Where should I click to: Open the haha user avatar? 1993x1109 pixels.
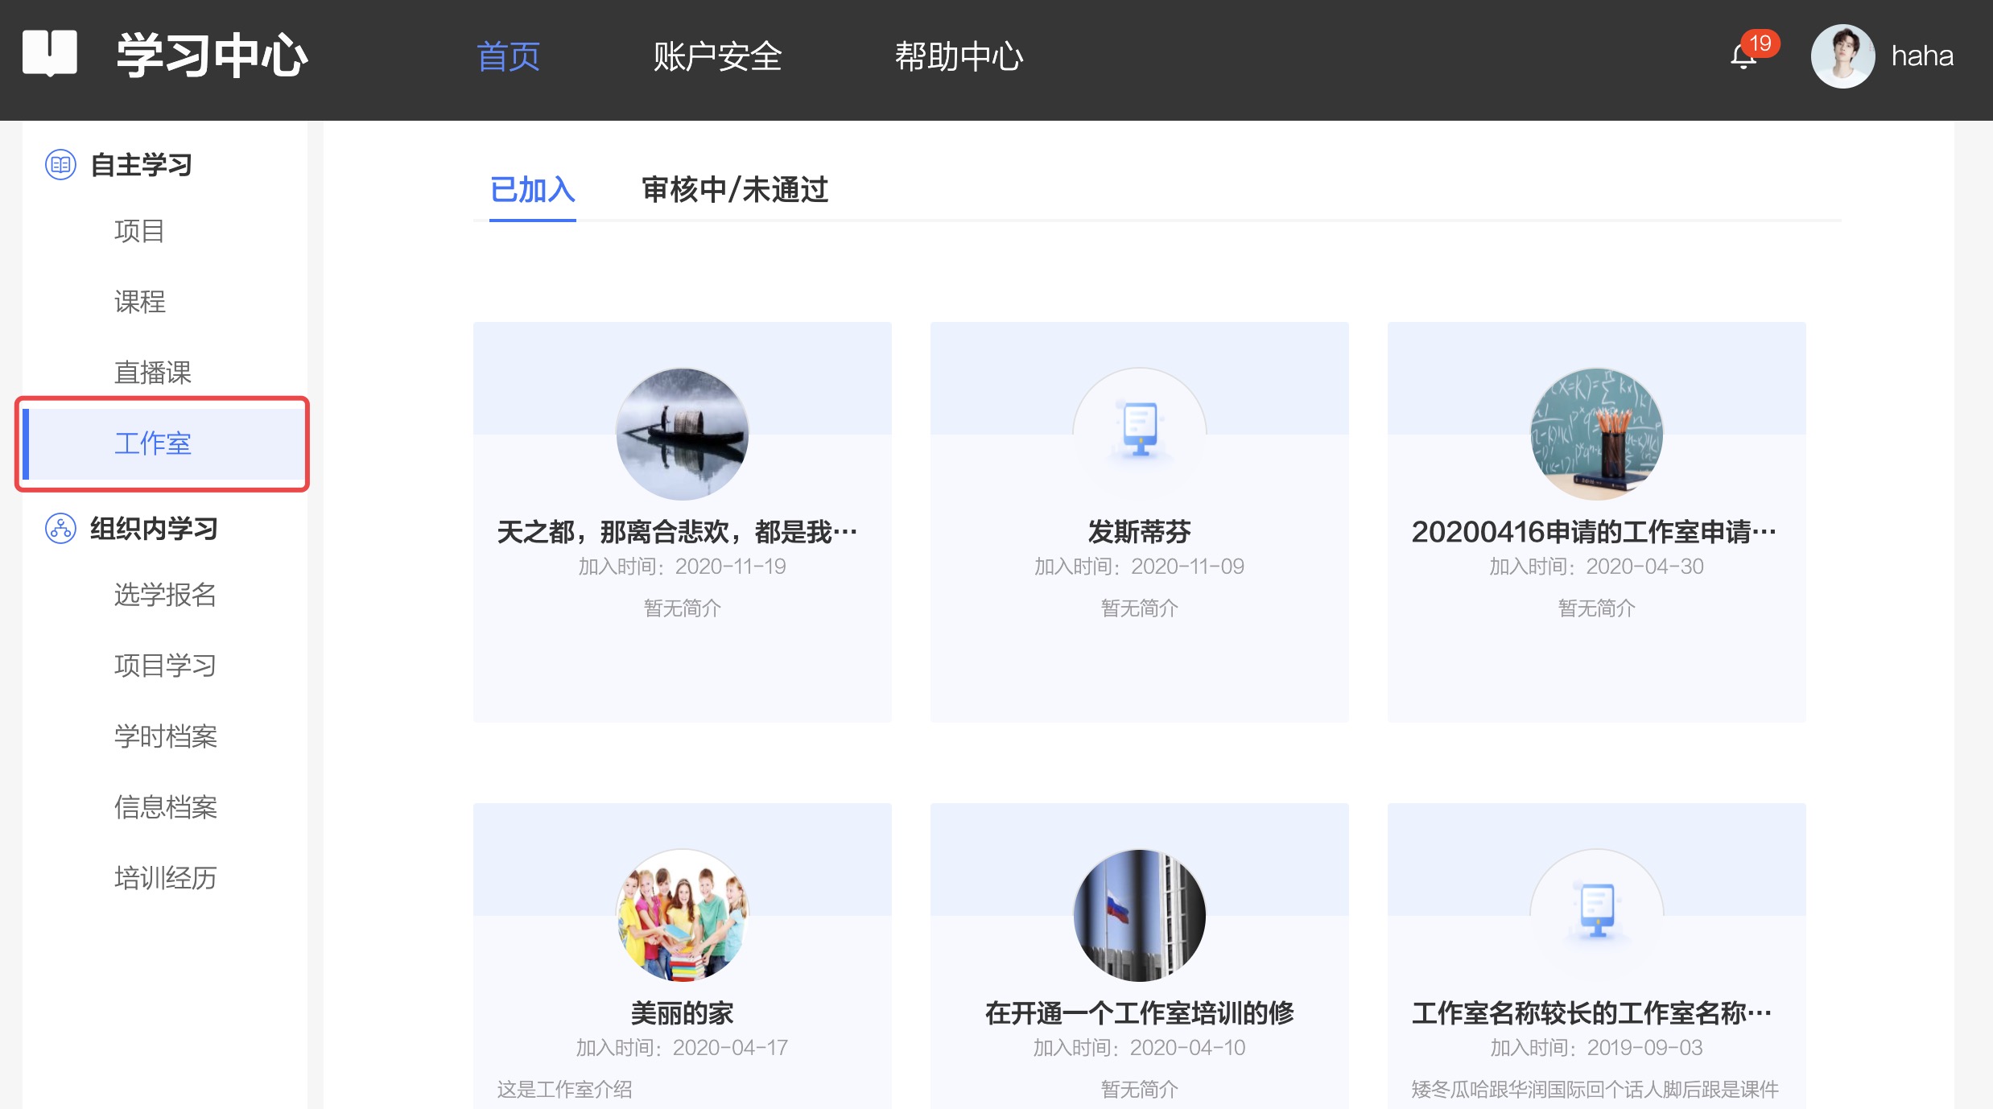[x=1842, y=56]
